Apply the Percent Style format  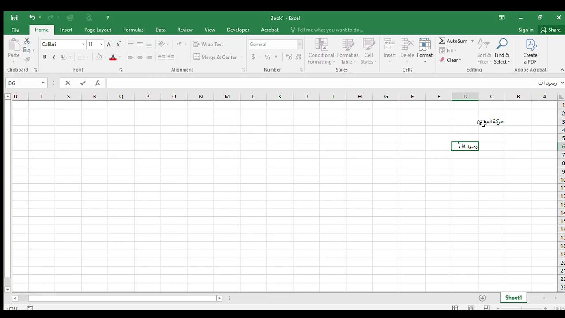click(x=267, y=57)
